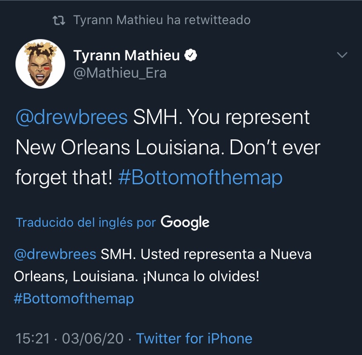362x355 pixels.
Task: Open the @drewbrees mention in the Spanish translation
Action: tap(55, 254)
